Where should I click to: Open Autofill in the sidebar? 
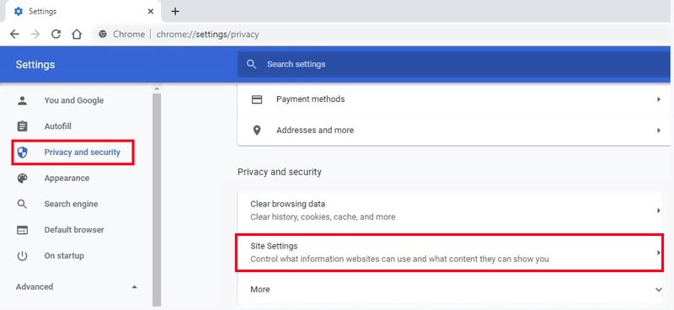57,126
